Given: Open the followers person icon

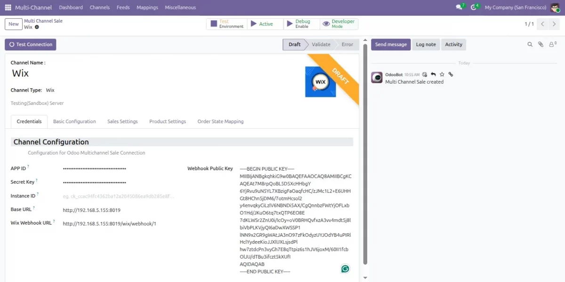Looking at the screenshot, I should click(552, 44).
